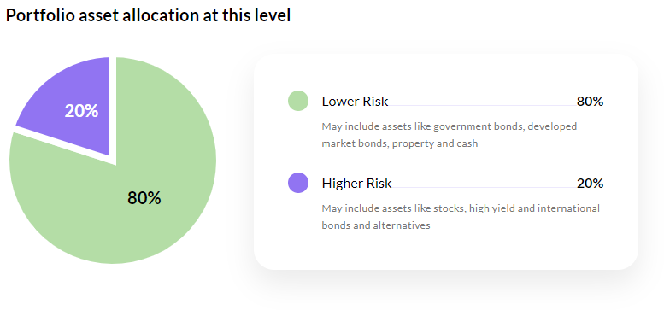
Task: Click the green Lower Risk legend circle
Action: (298, 101)
